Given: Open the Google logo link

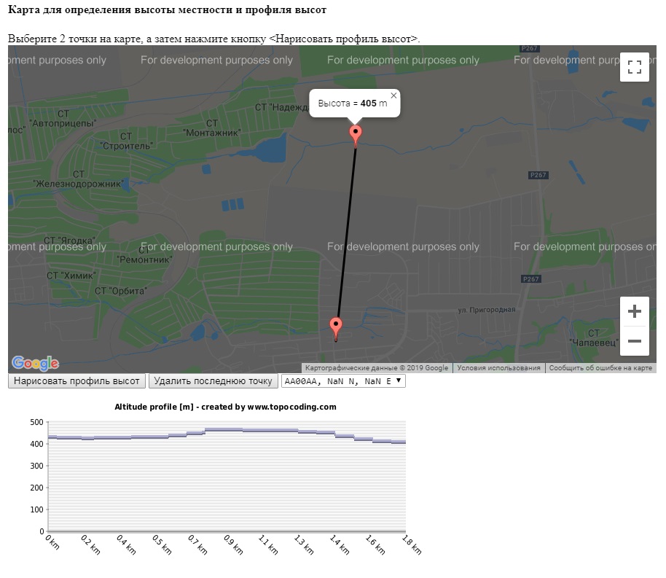Looking at the screenshot, I should (x=35, y=363).
